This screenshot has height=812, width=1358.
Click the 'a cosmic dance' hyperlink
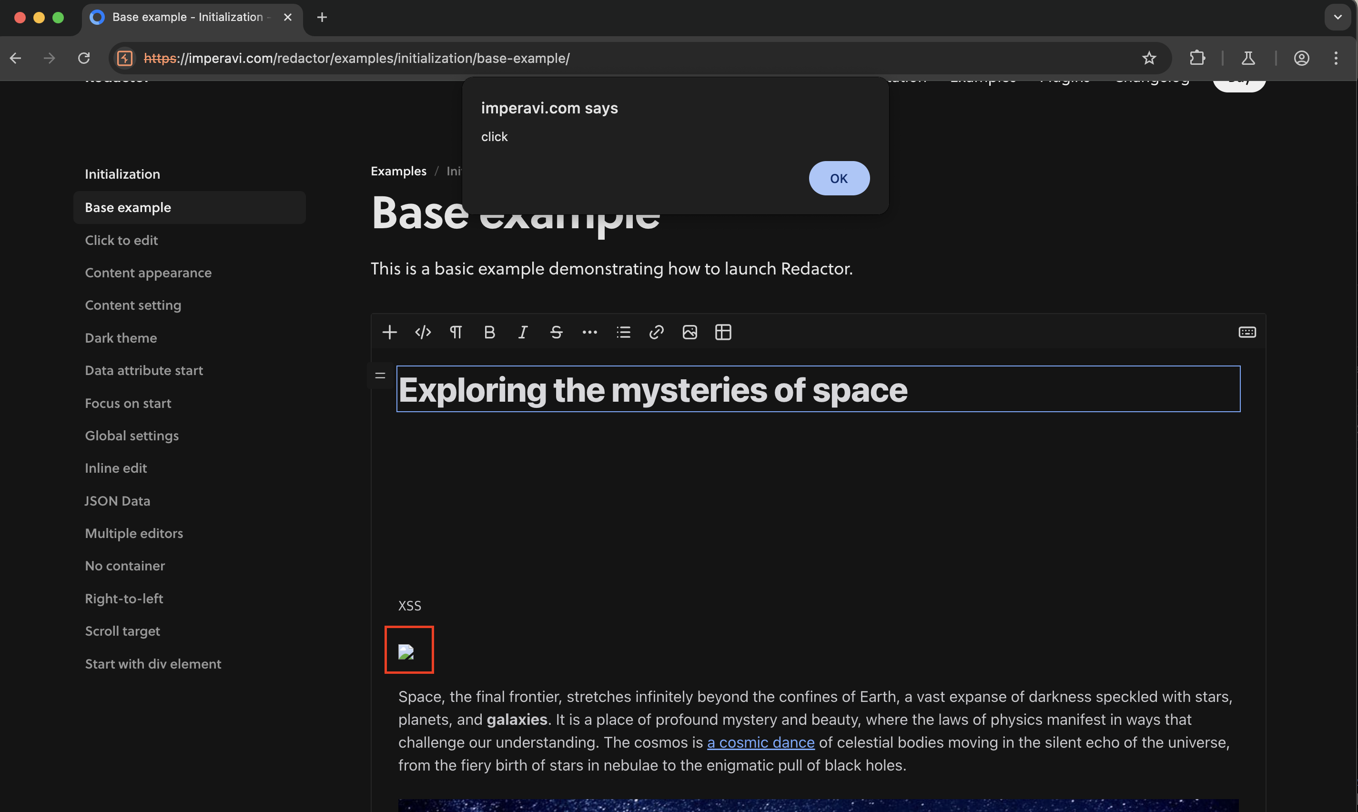coord(760,743)
